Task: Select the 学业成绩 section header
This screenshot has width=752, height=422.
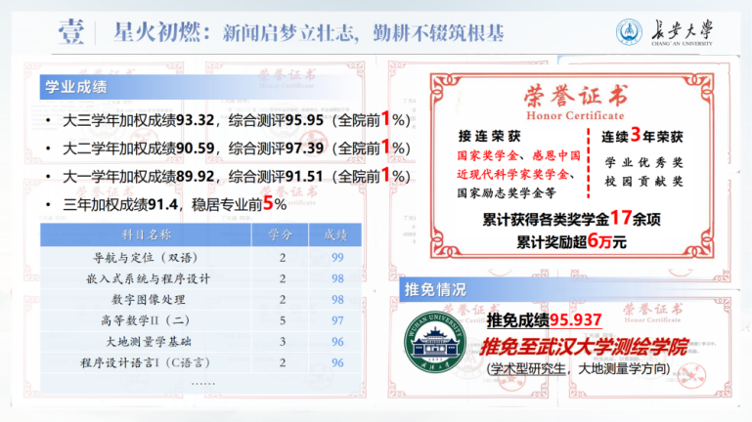Action: [x=75, y=88]
